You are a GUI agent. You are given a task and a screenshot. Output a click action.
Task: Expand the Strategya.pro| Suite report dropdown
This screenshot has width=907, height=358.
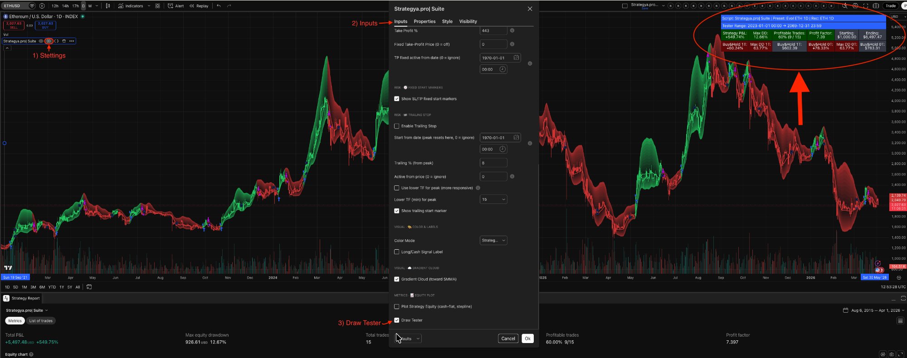pyautogui.click(x=27, y=310)
